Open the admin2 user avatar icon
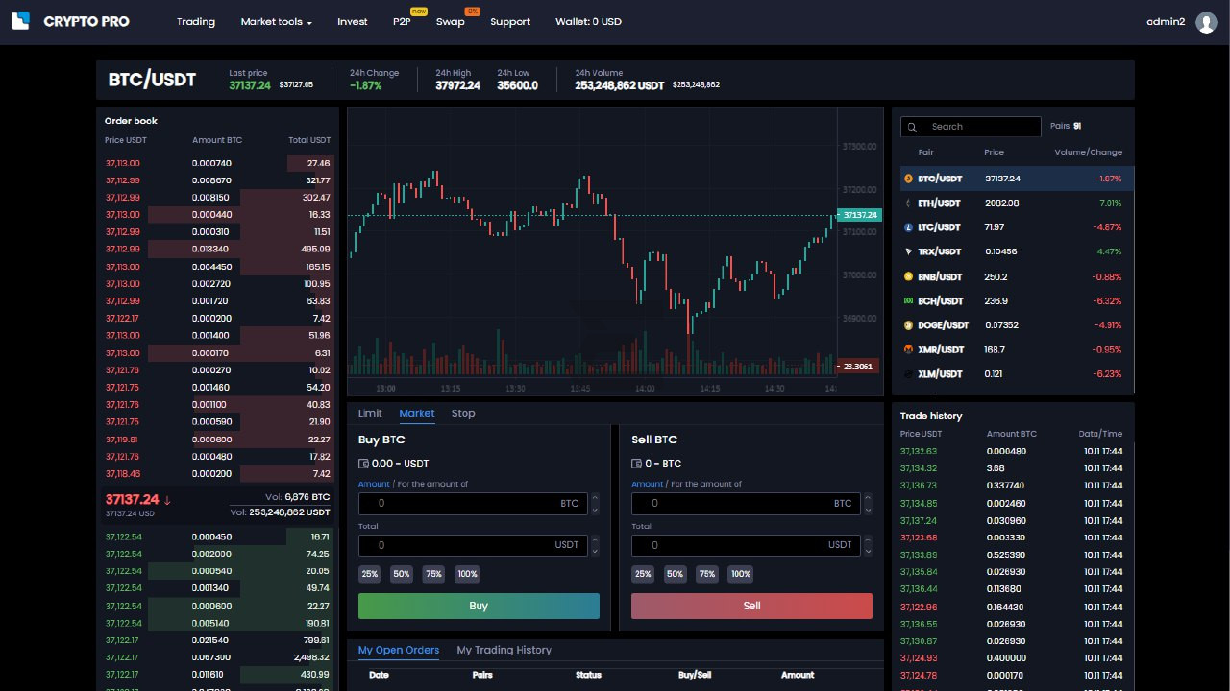This screenshot has height=691, width=1230. (x=1206, y=22)
